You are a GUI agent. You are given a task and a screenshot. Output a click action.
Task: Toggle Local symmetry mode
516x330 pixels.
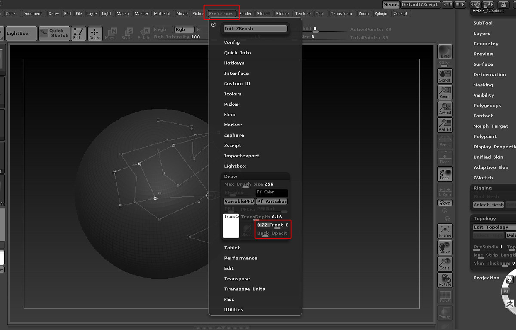pos(445,174)
